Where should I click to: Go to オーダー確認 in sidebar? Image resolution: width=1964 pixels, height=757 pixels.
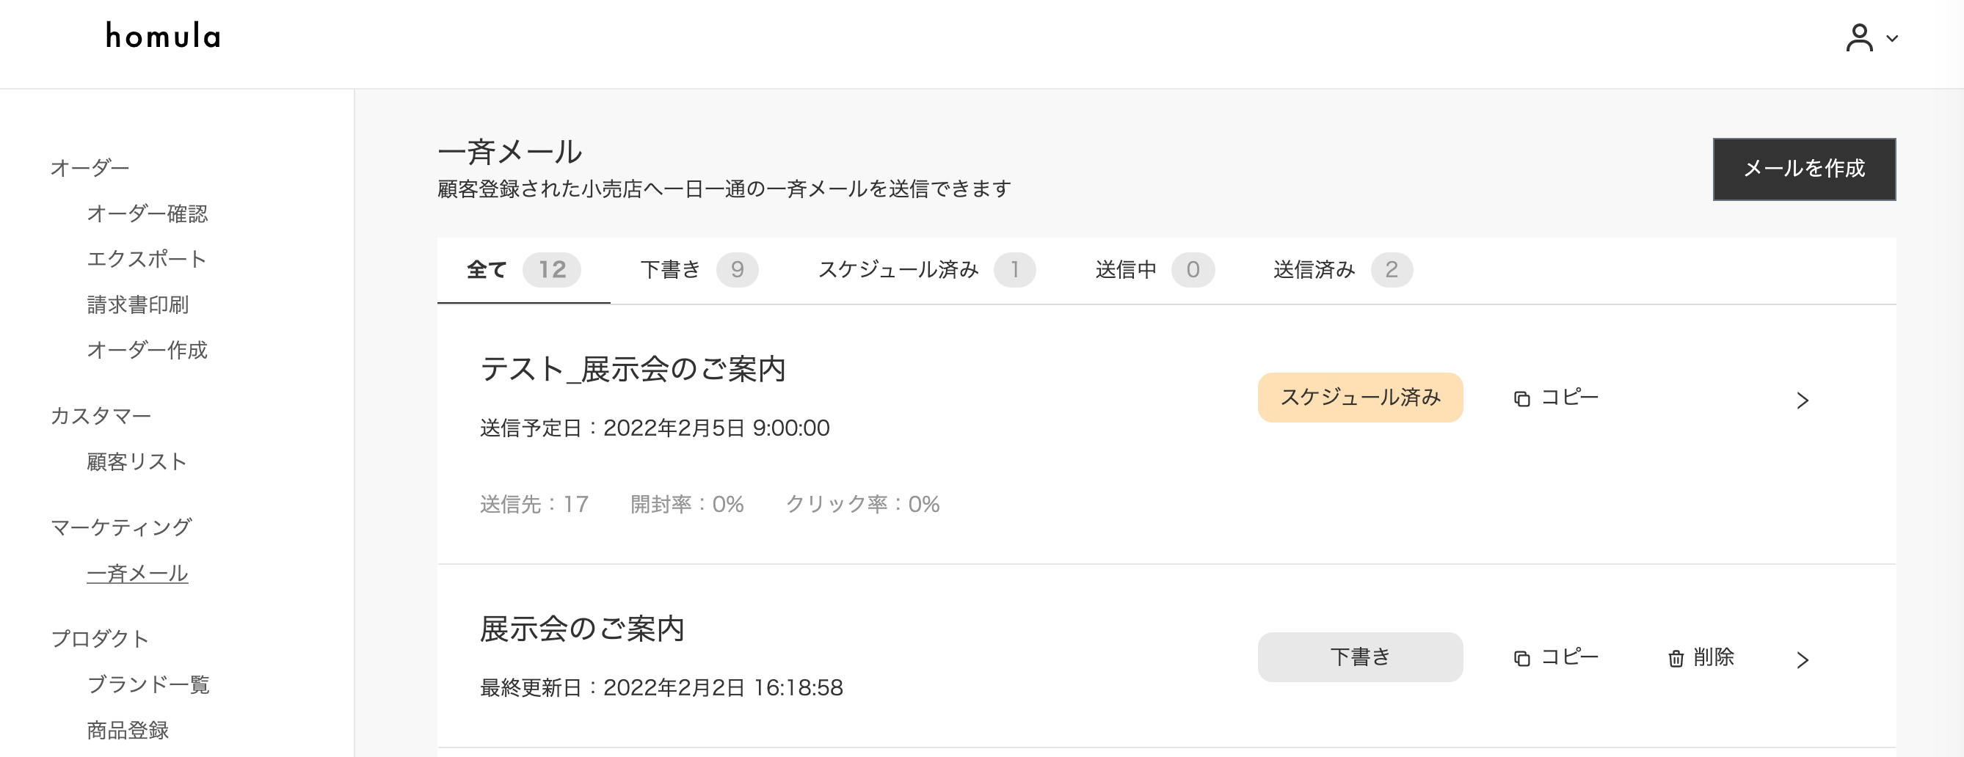click(147, 214)
